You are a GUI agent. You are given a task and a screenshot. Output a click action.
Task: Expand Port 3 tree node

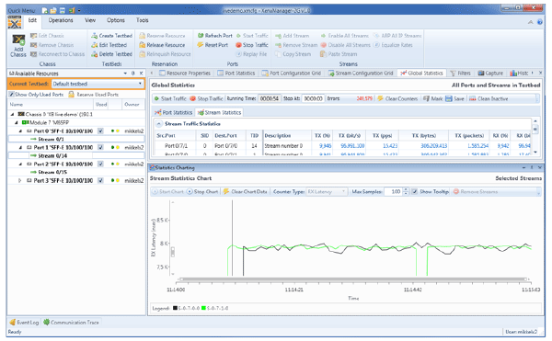20,180
